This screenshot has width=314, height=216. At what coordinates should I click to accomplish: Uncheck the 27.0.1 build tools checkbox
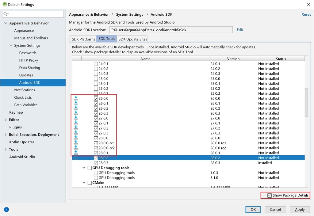point(96,123)
